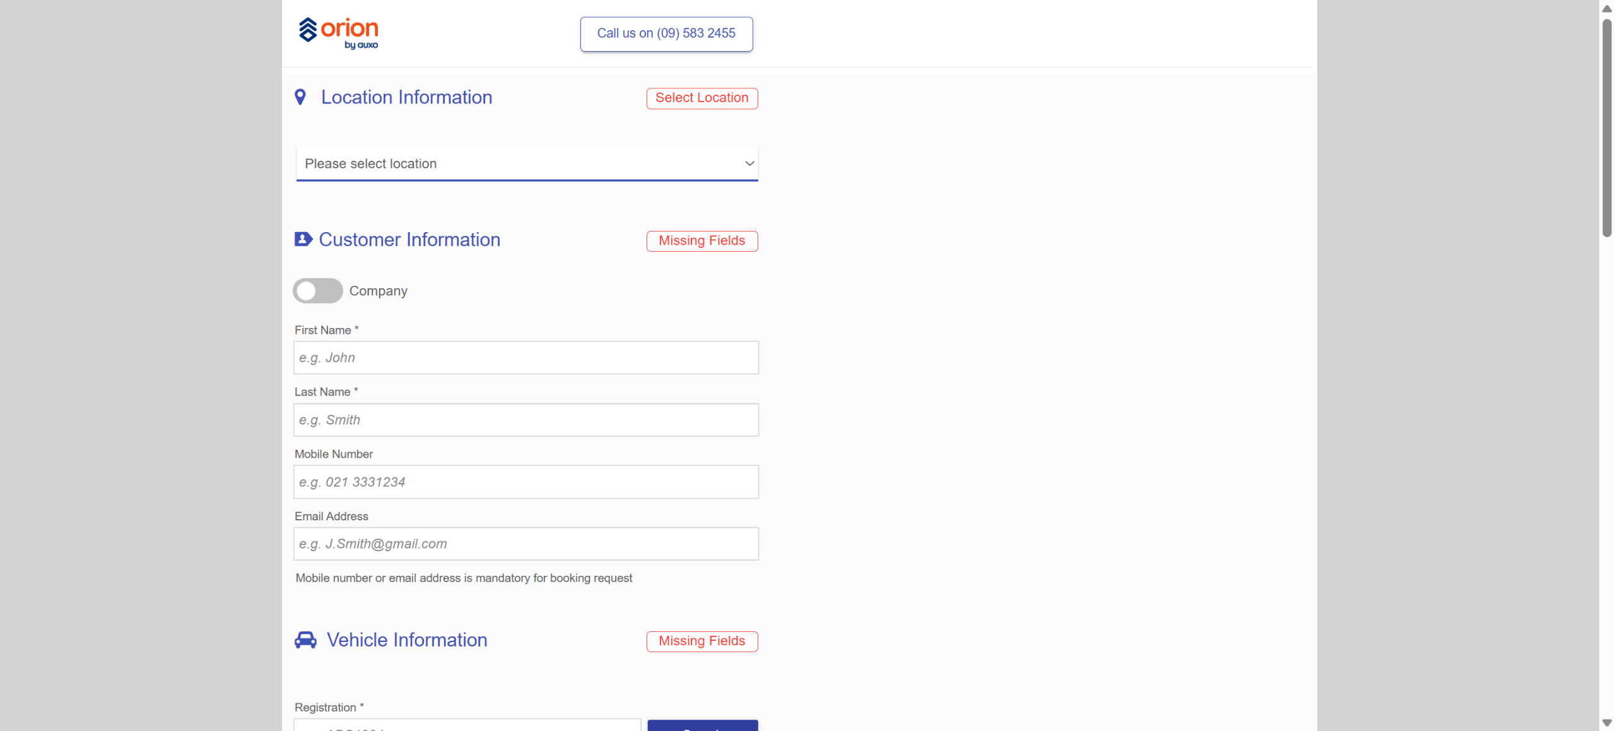Focus the Last Name input field
Screen dimensions: 1615x731
pyautogui.click(x=526, y=419)
